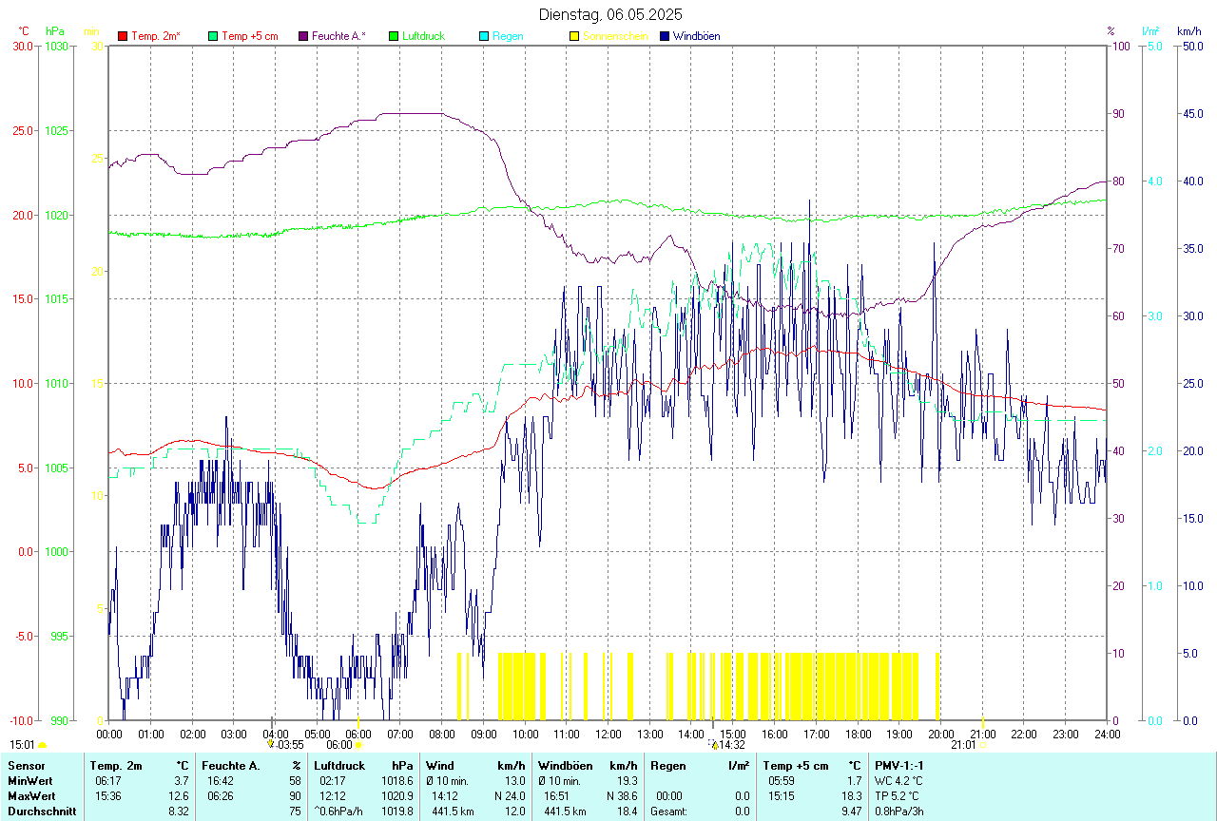
Task: Click the Temp. 2m column header in the table
Action: pyautogui.click(x=116, y=766)
